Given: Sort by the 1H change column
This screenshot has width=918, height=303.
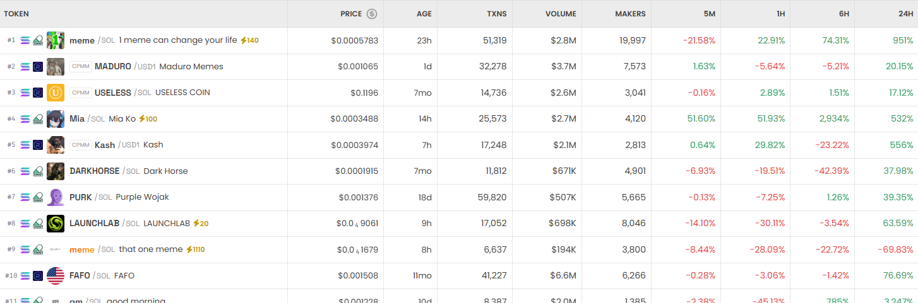Looking at the screenshot, I should [780, 14].
